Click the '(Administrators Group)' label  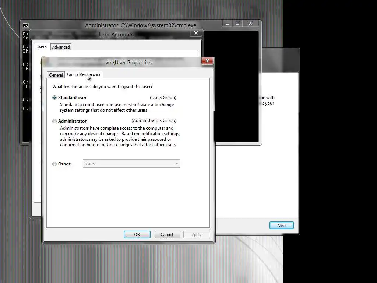(x=154, y=120)
